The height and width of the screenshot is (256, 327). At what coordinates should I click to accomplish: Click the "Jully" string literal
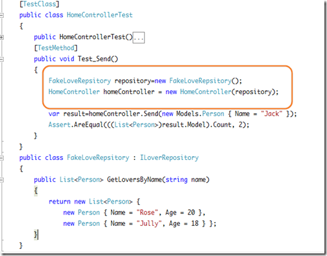click(149, 223)
